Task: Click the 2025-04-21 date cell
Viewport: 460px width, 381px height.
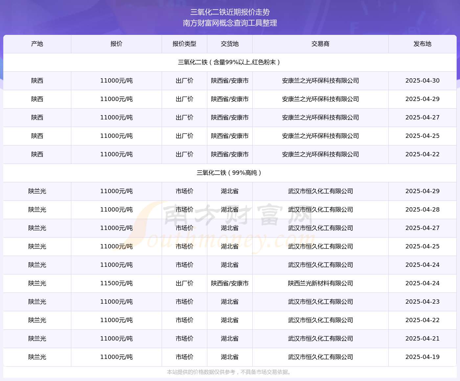Action: point(423,339)
